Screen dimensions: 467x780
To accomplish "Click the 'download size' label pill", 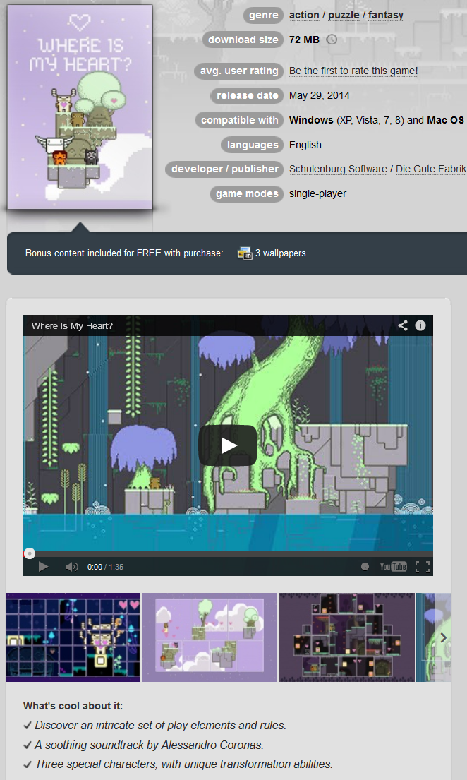I will (243, 40).
